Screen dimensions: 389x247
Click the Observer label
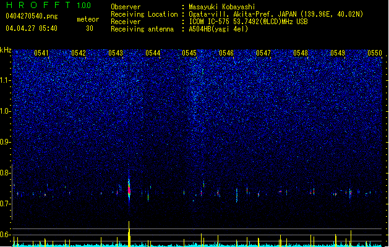(126, 7)
